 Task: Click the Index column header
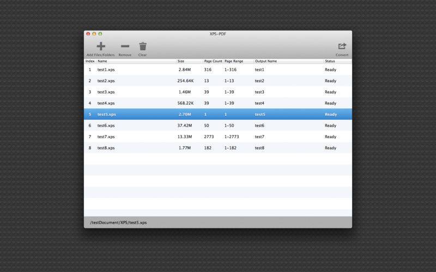90,61
